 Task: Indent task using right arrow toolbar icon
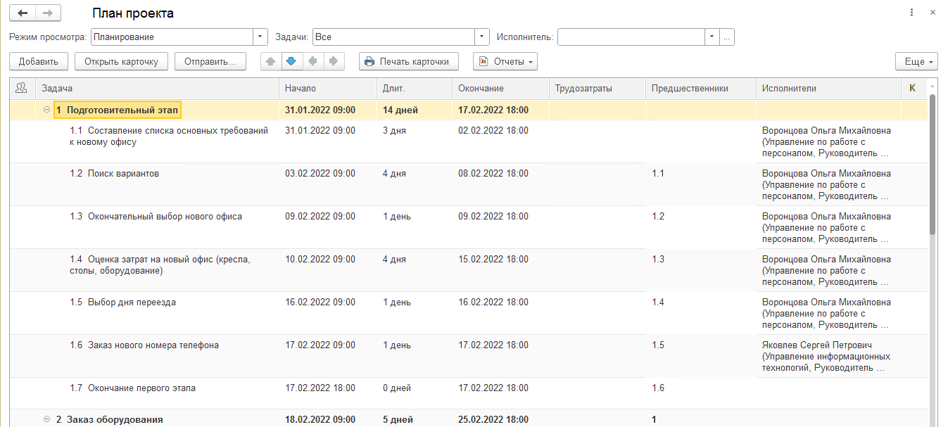334,61
